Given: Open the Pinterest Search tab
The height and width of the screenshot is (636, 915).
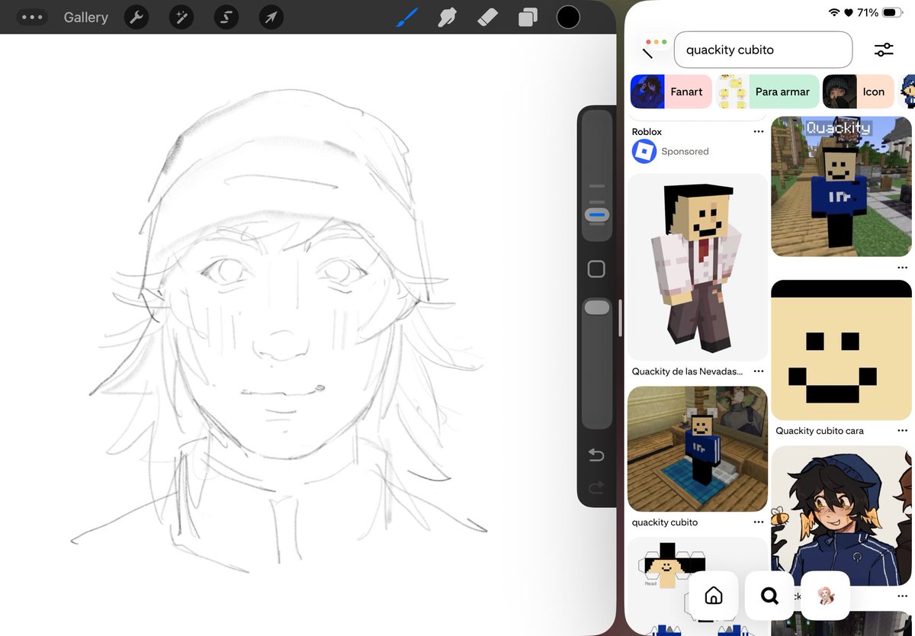Looking at the screenshot, I should (x=769, y=596).
